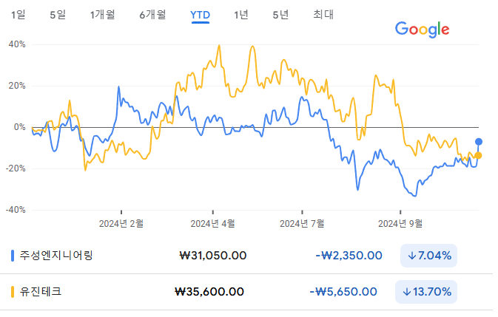
Task: Click the -₩2,350.00 change amount
Action: click(x=349, y=256)
